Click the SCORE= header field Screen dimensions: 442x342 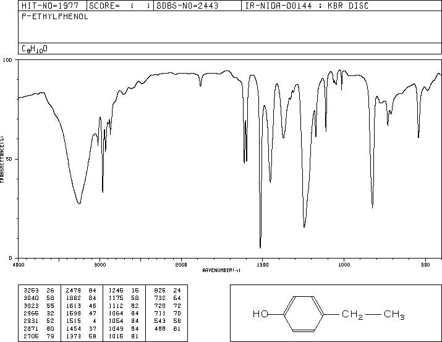tap(120, 6)
